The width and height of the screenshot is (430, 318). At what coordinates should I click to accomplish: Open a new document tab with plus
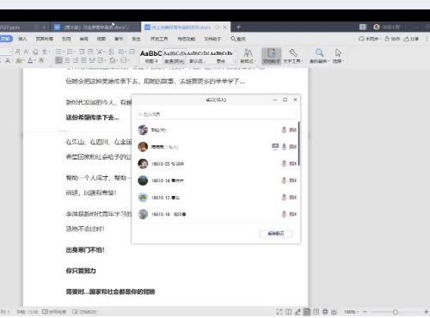[238, 28]
